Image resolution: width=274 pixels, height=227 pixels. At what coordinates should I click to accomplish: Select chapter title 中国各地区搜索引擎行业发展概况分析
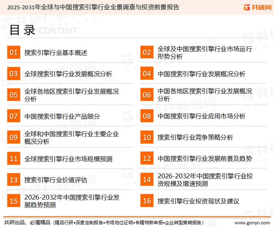[205, 95]
